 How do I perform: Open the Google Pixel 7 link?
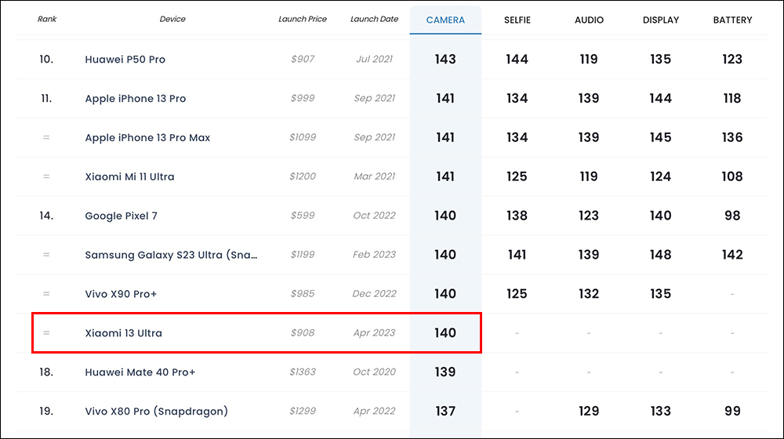[121, 216]
